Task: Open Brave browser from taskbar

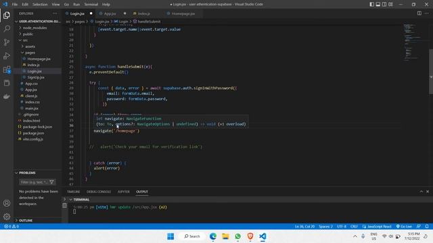Action: click(250, 236)
